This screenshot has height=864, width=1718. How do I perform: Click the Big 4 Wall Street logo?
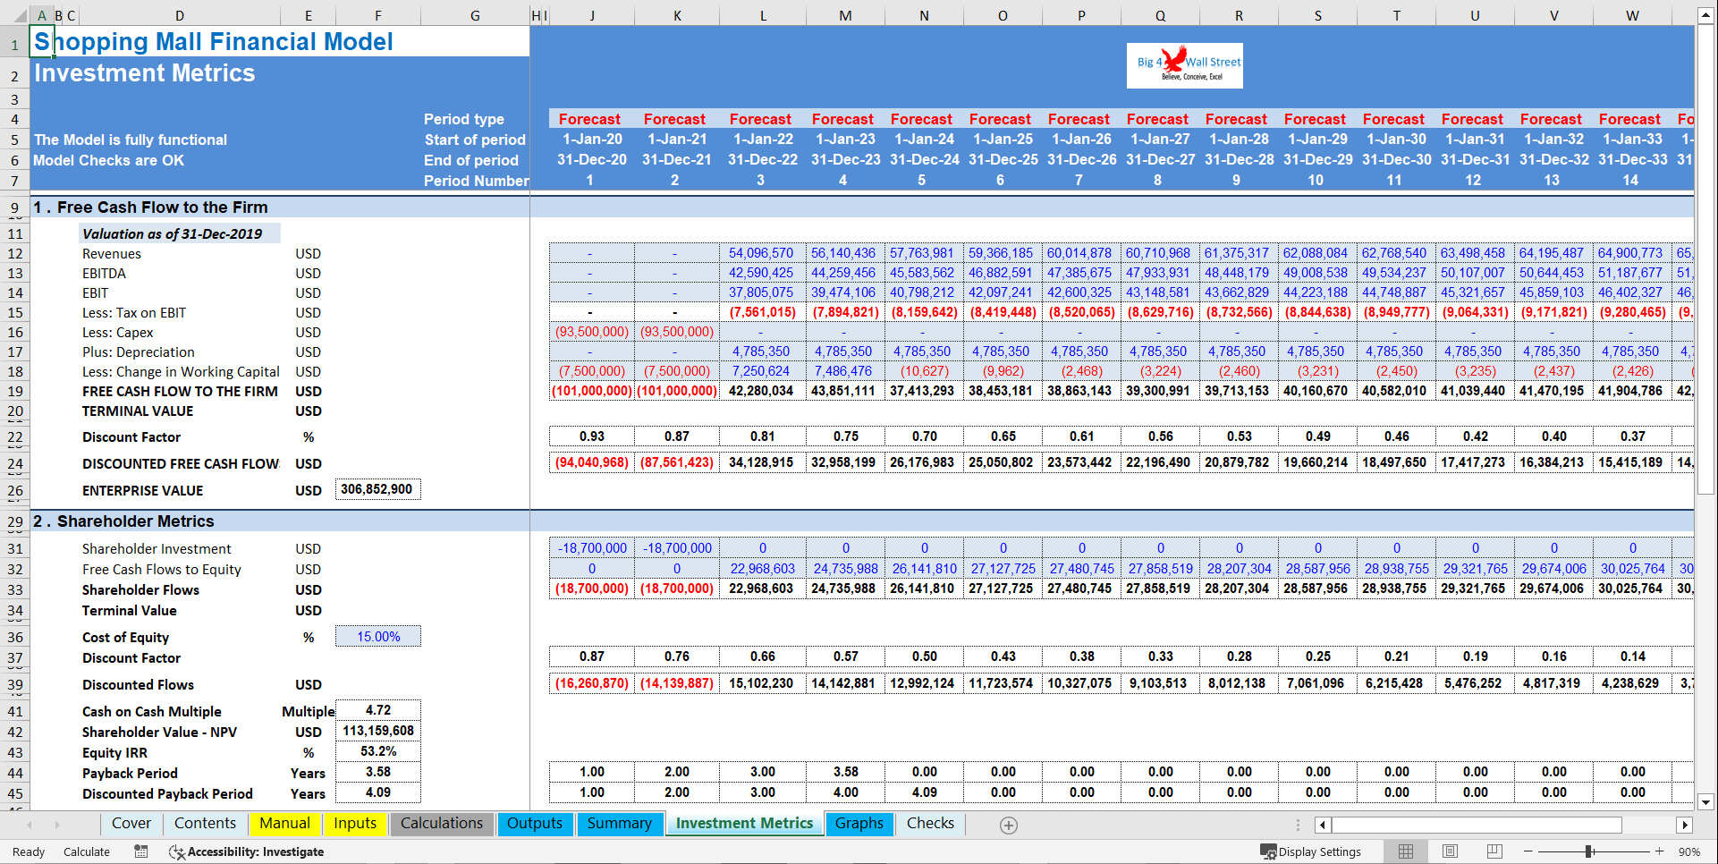tap(1184, 64)
